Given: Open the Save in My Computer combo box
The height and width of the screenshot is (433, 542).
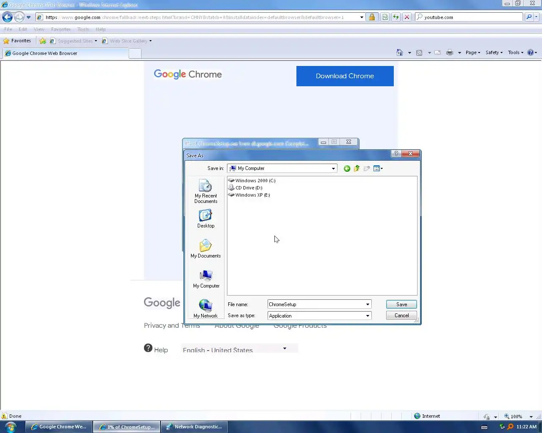Looking at the screenshot, I should 282,168.
